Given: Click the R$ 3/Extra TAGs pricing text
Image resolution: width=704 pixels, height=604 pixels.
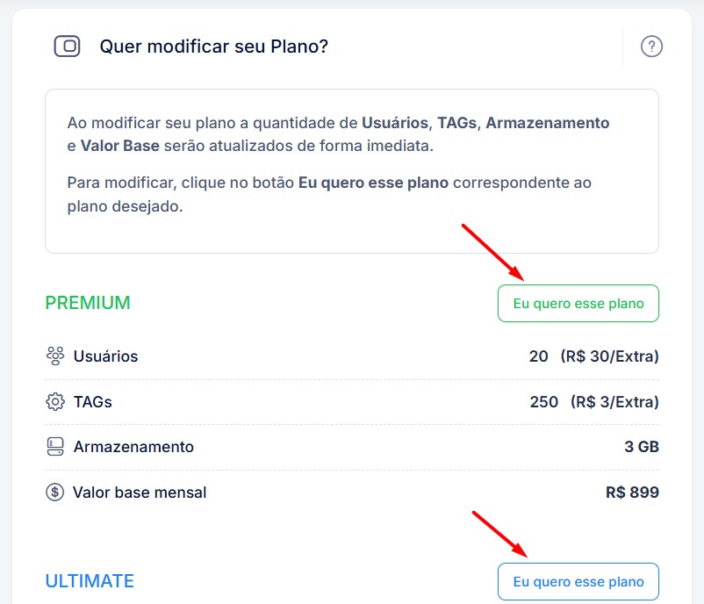Looking at the screenshot, I should coord(614,402).
